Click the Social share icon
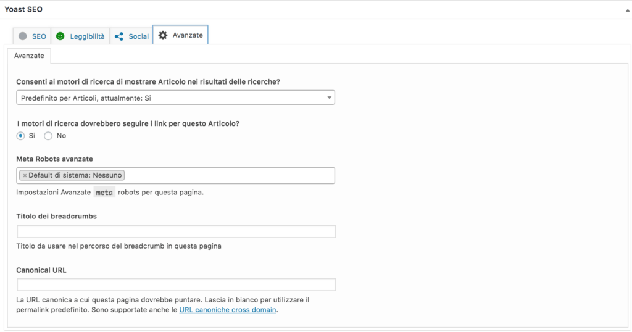Viewport: 632px width, 332px height. pos(119,36)
